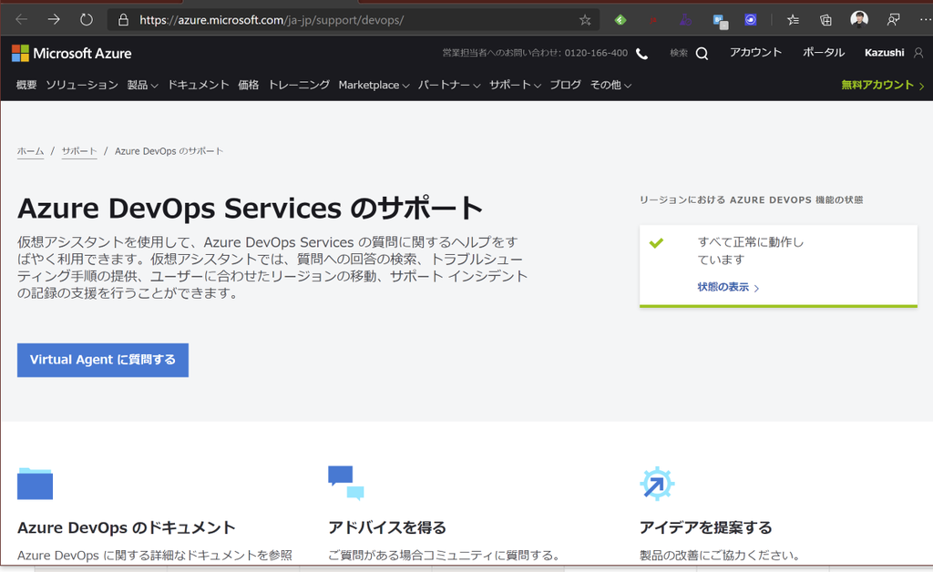
Task: Open the browser Collections icon
Action: click(x=825, y=20)
